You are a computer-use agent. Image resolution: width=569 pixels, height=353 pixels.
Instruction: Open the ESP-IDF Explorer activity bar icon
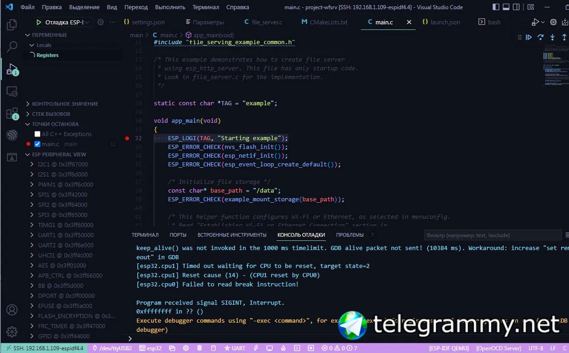tap(12, 136)
